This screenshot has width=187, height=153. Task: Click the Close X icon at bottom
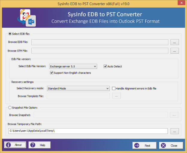tap(163, 145)
